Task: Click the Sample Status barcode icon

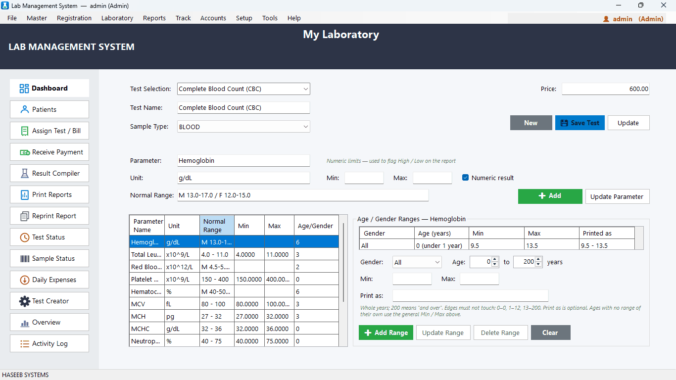Action: [24, 259]
